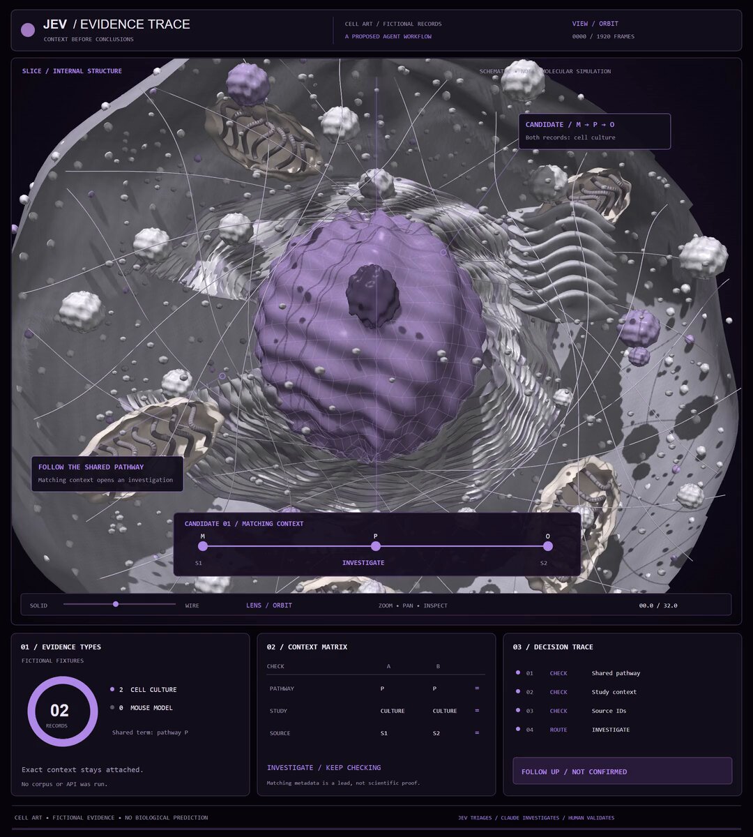Click the S2 cell in the Context Matrix

pos(436,733)
